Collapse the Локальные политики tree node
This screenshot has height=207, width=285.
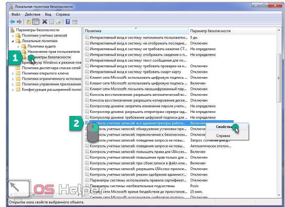[13, 41]
